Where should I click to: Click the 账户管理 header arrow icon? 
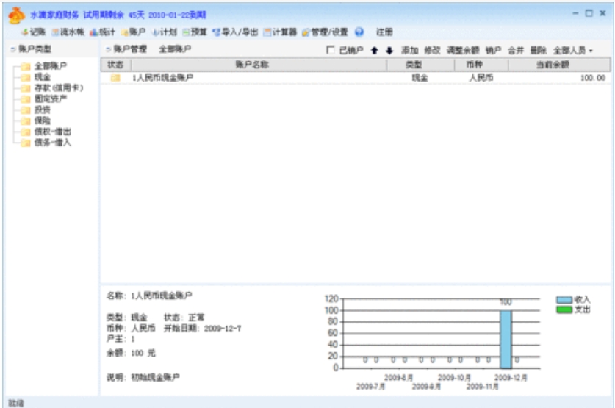pos(108,49)
